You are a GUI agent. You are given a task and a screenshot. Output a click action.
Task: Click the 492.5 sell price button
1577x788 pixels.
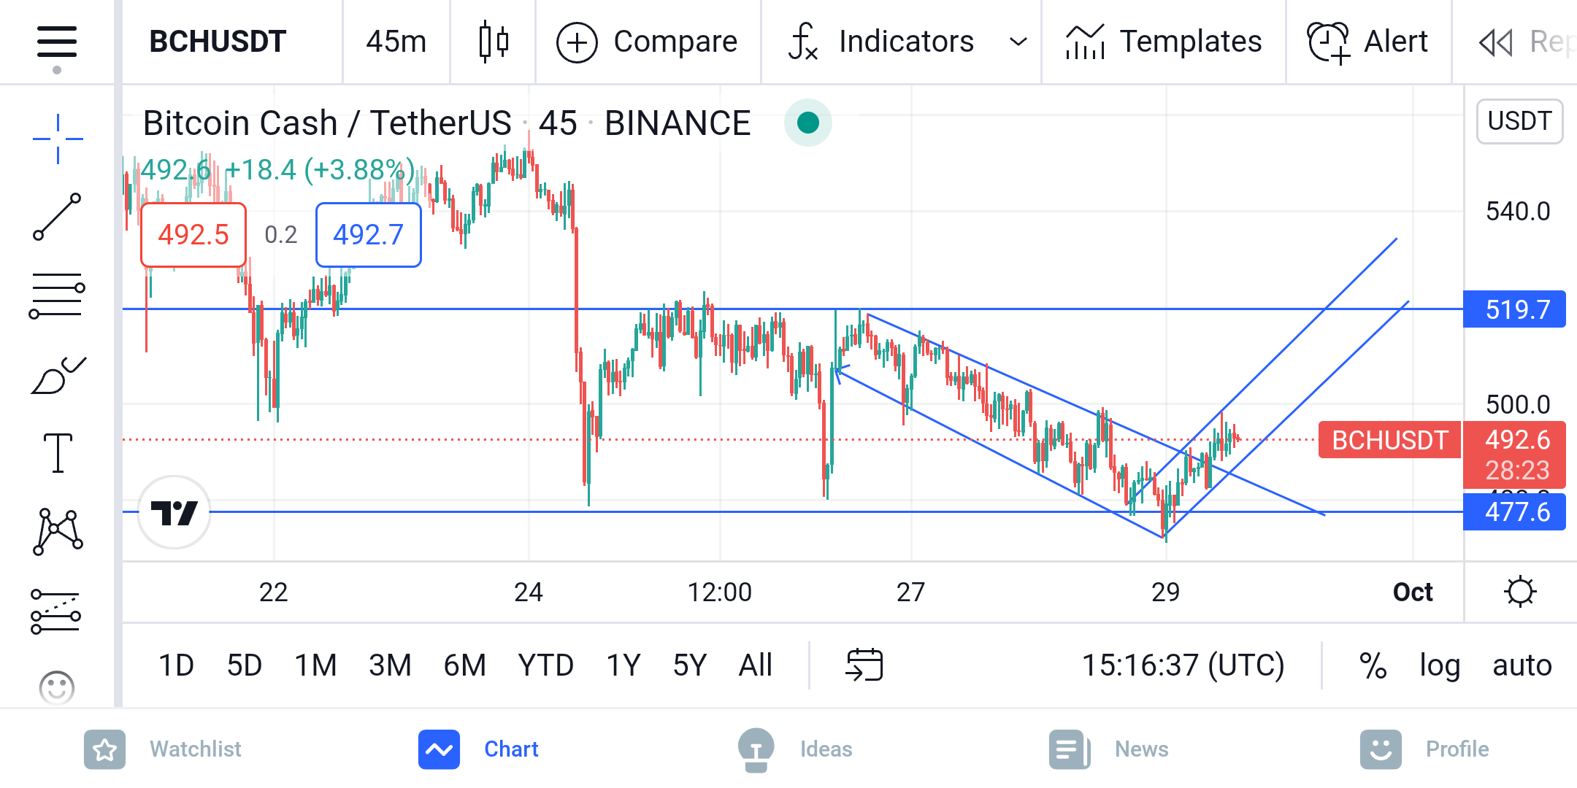pyautogui.click(x=193, y=235)
